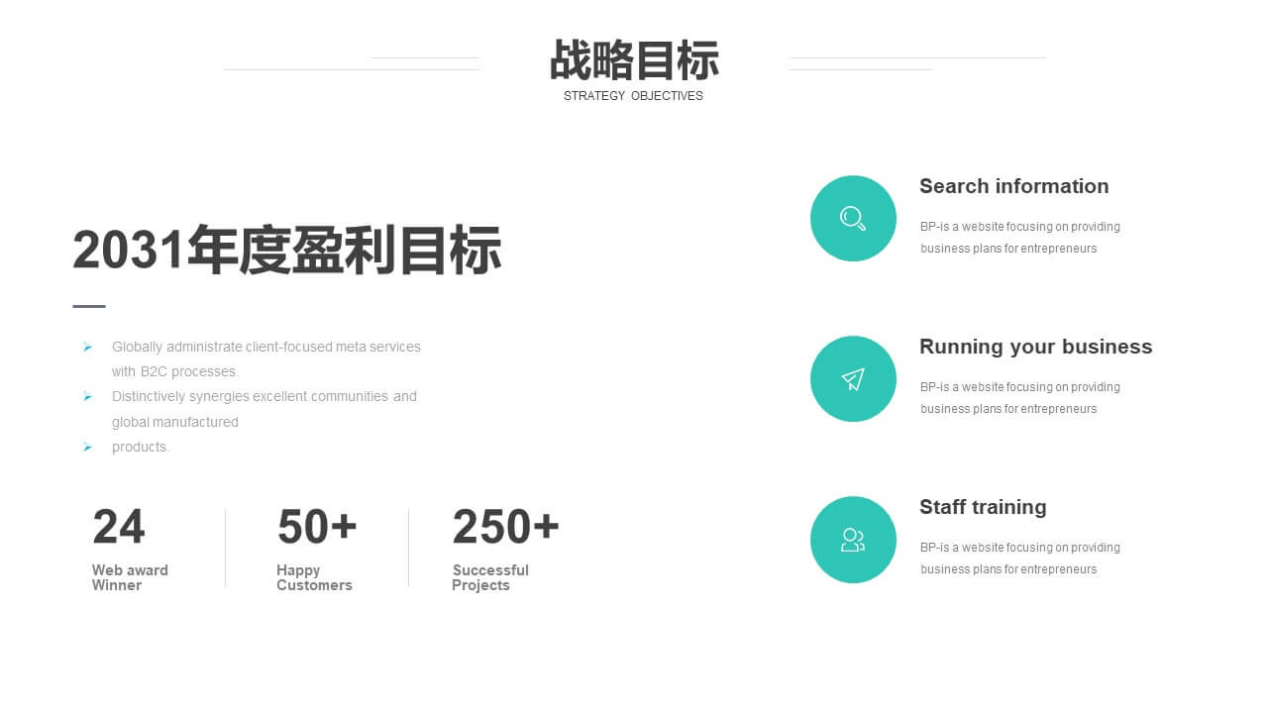Click the bullet text starting Globally administrate
The width and height of the screenshot is (1268, 713).
265,359
